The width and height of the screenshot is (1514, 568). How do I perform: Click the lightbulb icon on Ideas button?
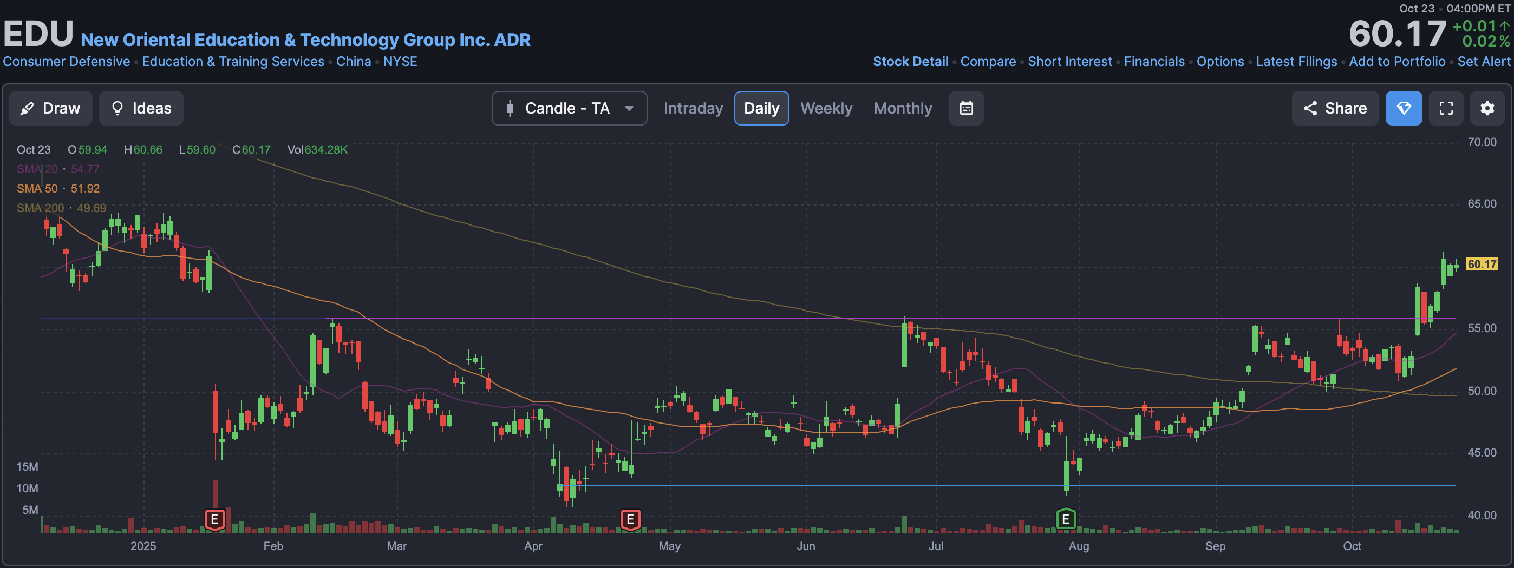(118, 108)
